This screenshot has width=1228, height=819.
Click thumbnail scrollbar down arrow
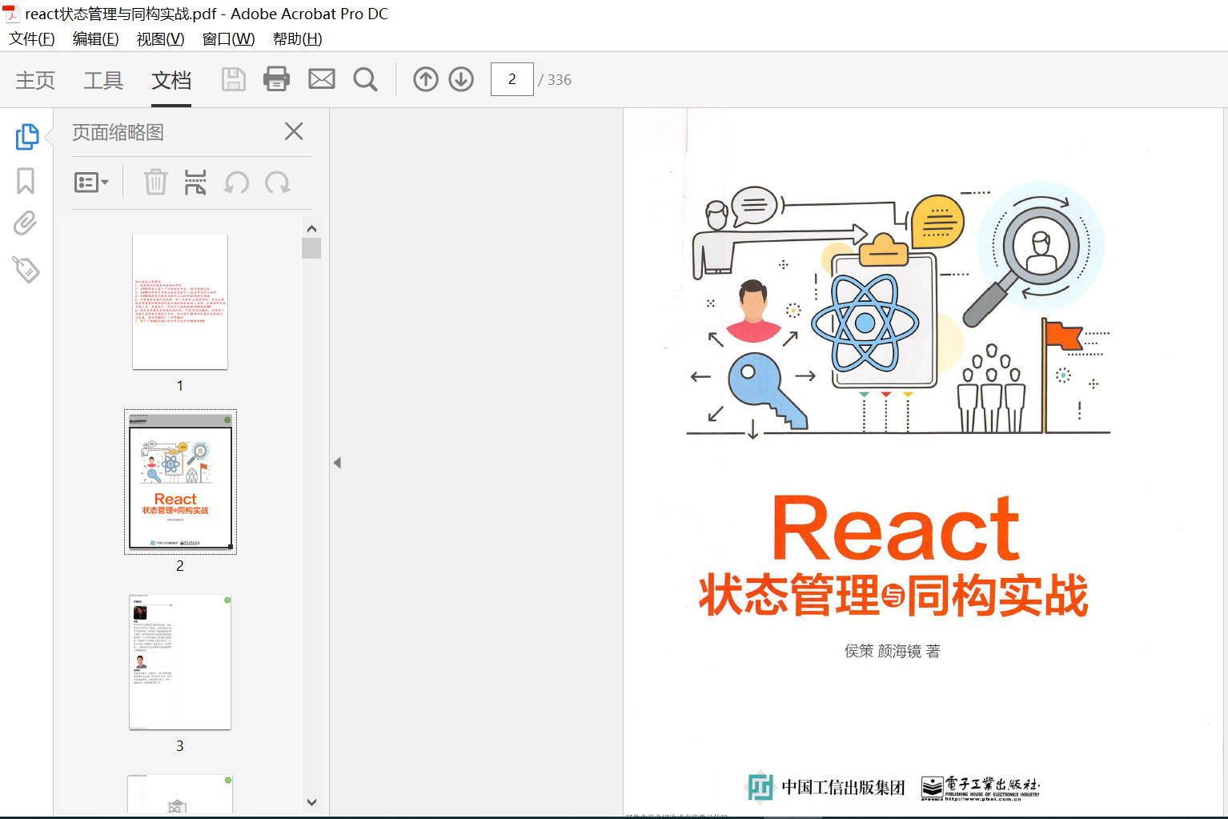311,802
